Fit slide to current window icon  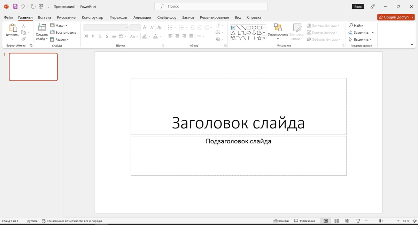[414, 221]
